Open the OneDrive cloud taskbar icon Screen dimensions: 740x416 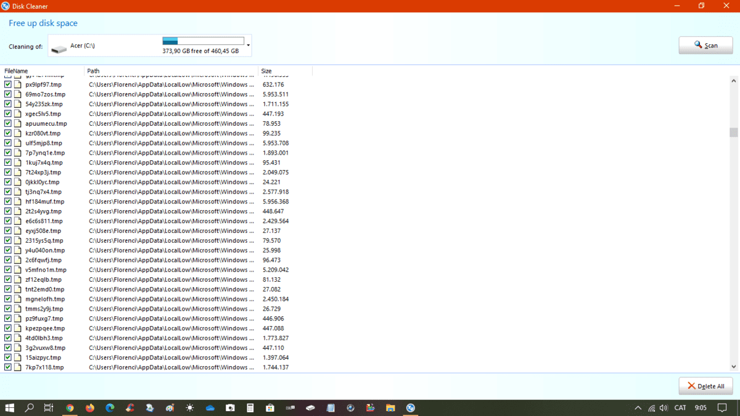(210, 408)
